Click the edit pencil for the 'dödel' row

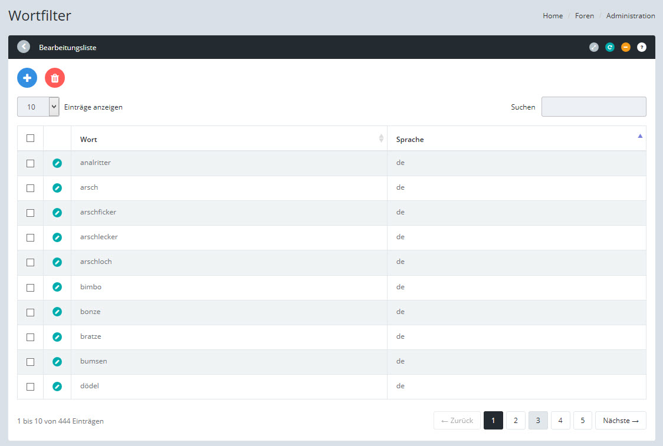[57, 386]
